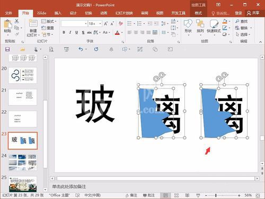Click the Clear Formatting eraser icon
Image resolution: width=265 pixels, height=199 pixels.
pos(121,23)
